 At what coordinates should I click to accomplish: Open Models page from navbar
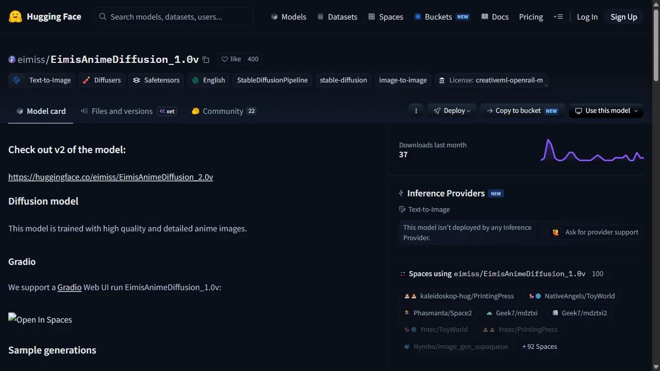(x=289, y=17)
